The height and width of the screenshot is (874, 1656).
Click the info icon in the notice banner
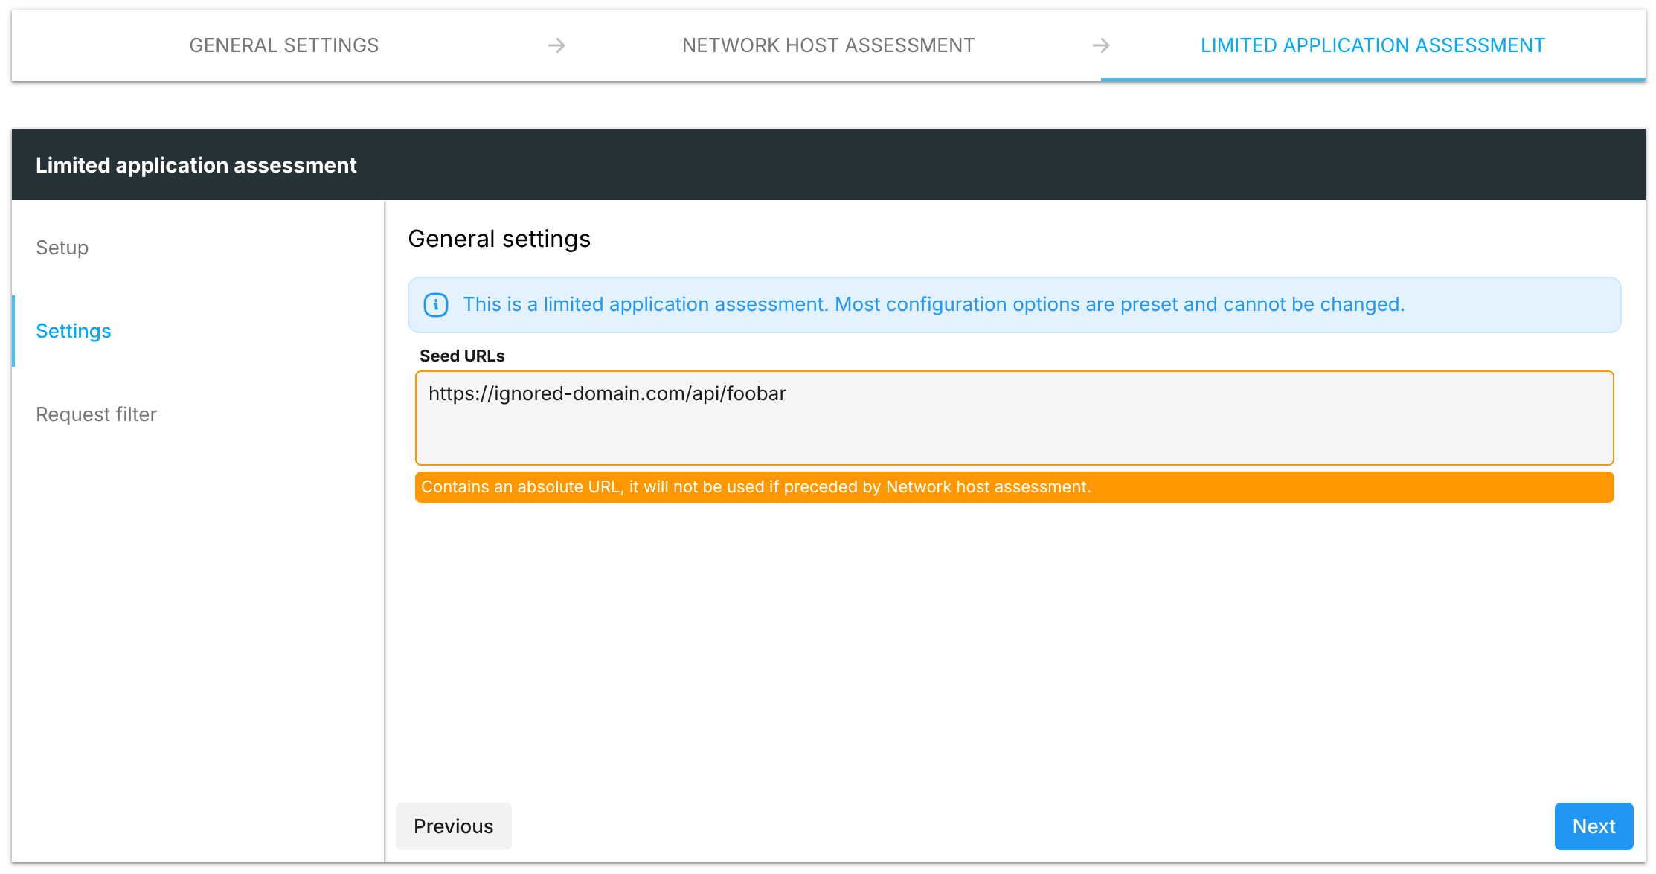tap(436, 305)
